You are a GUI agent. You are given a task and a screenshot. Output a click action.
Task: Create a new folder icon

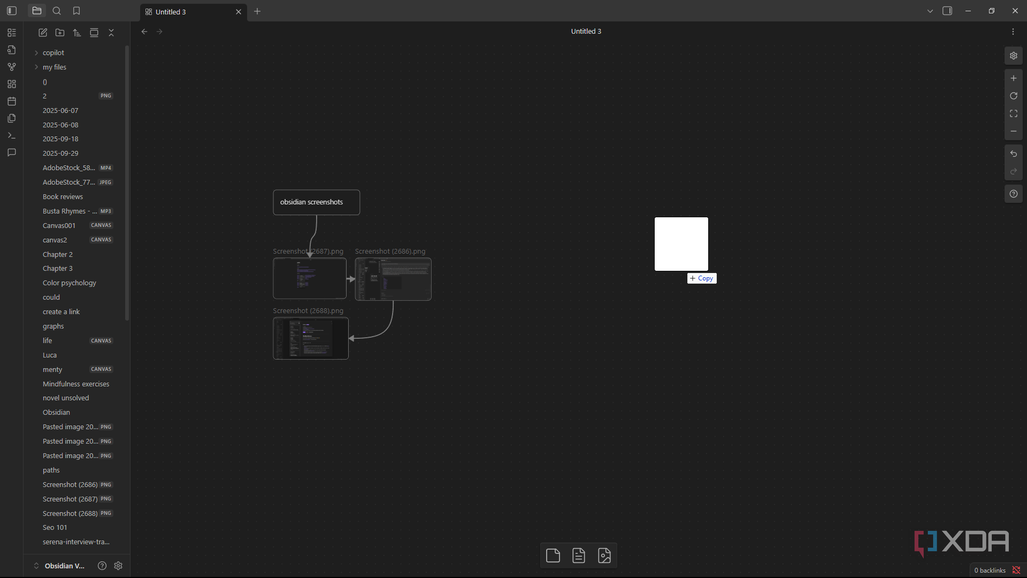(x=60, y=33)
